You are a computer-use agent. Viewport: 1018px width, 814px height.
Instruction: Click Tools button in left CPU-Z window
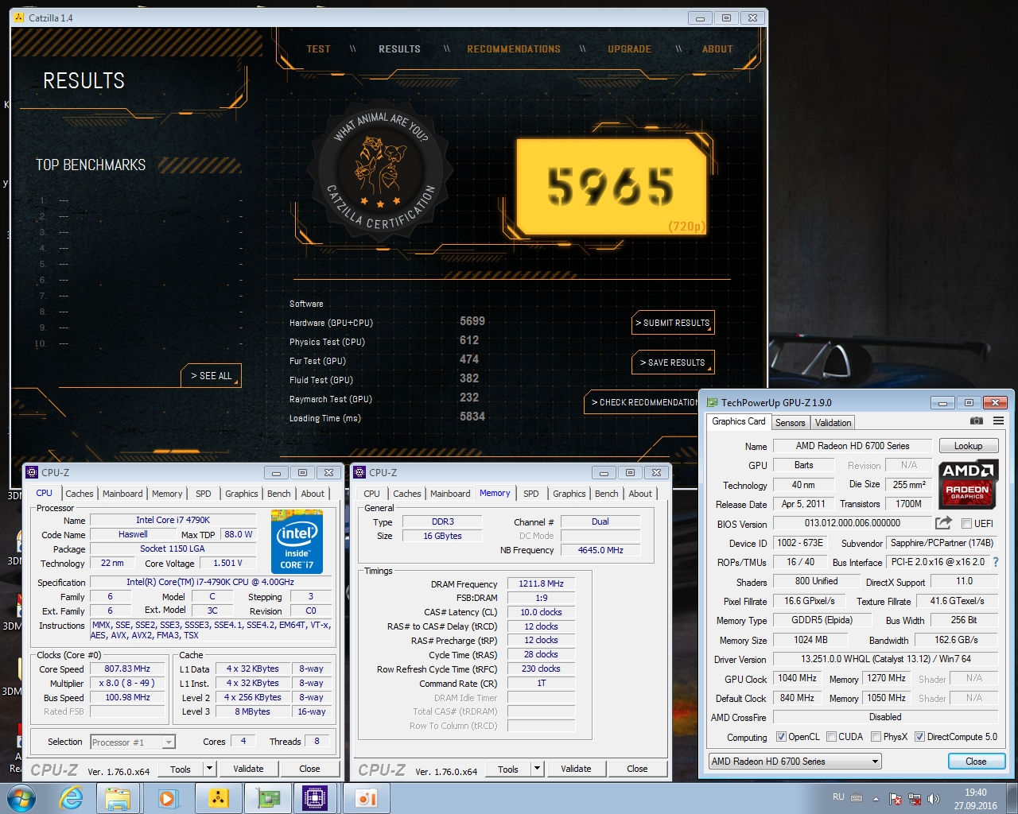(x=181, y=769)
